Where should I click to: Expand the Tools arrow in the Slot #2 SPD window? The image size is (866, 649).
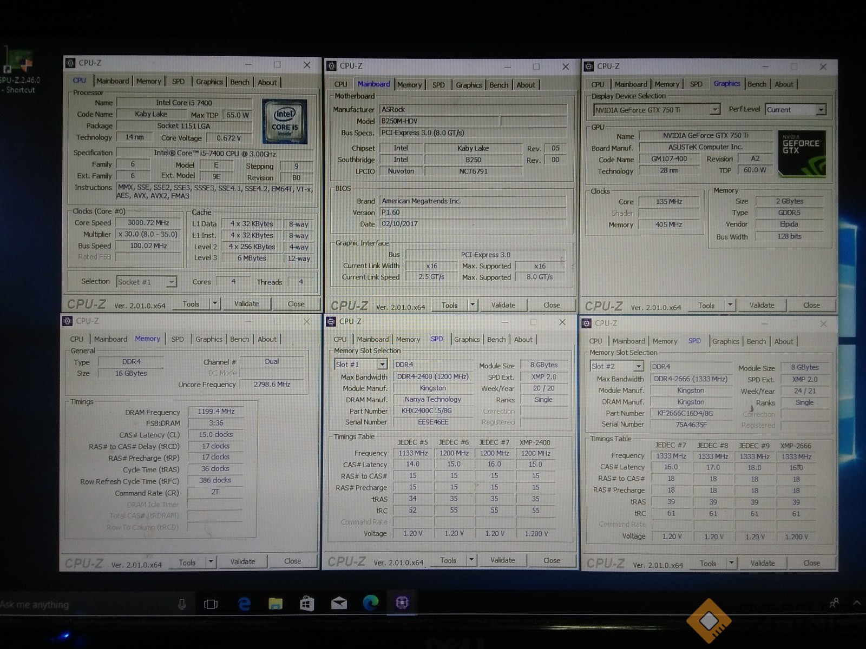[x=732, y=562]
